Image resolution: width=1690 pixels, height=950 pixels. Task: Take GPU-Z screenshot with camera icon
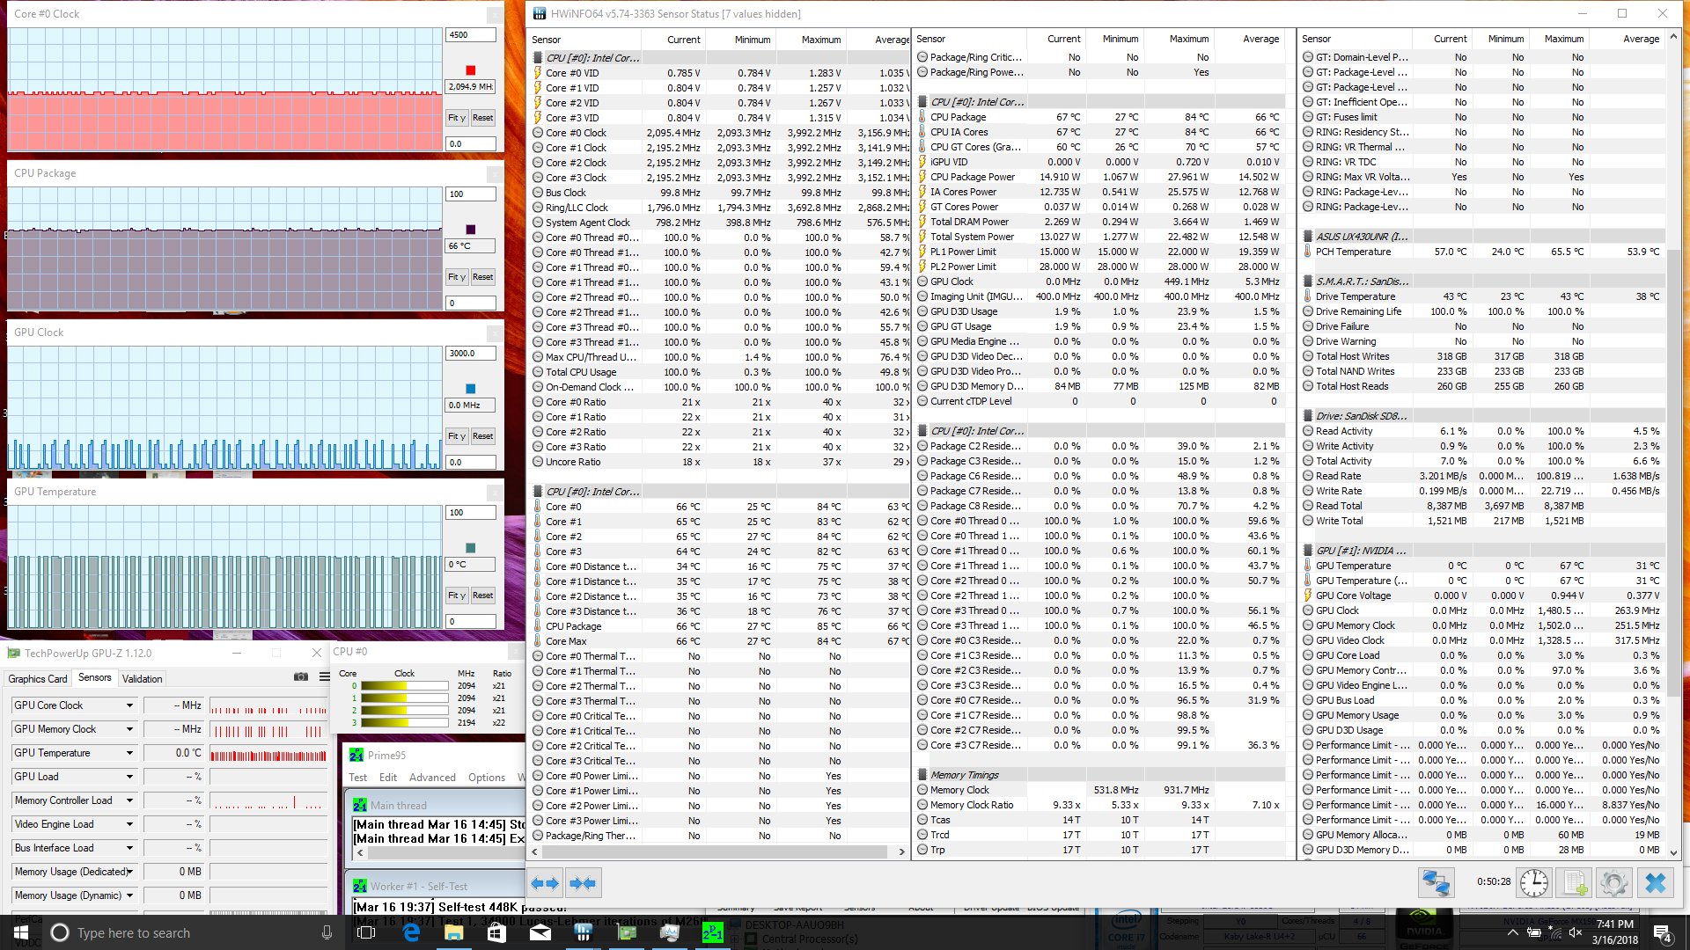coord(301,676)
